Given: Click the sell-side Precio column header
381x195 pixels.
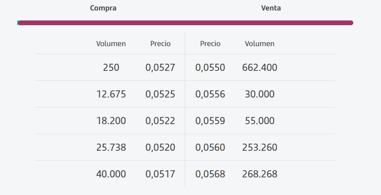Looking at the screenshot, I should pyautogui.click(x=210, y=44).
